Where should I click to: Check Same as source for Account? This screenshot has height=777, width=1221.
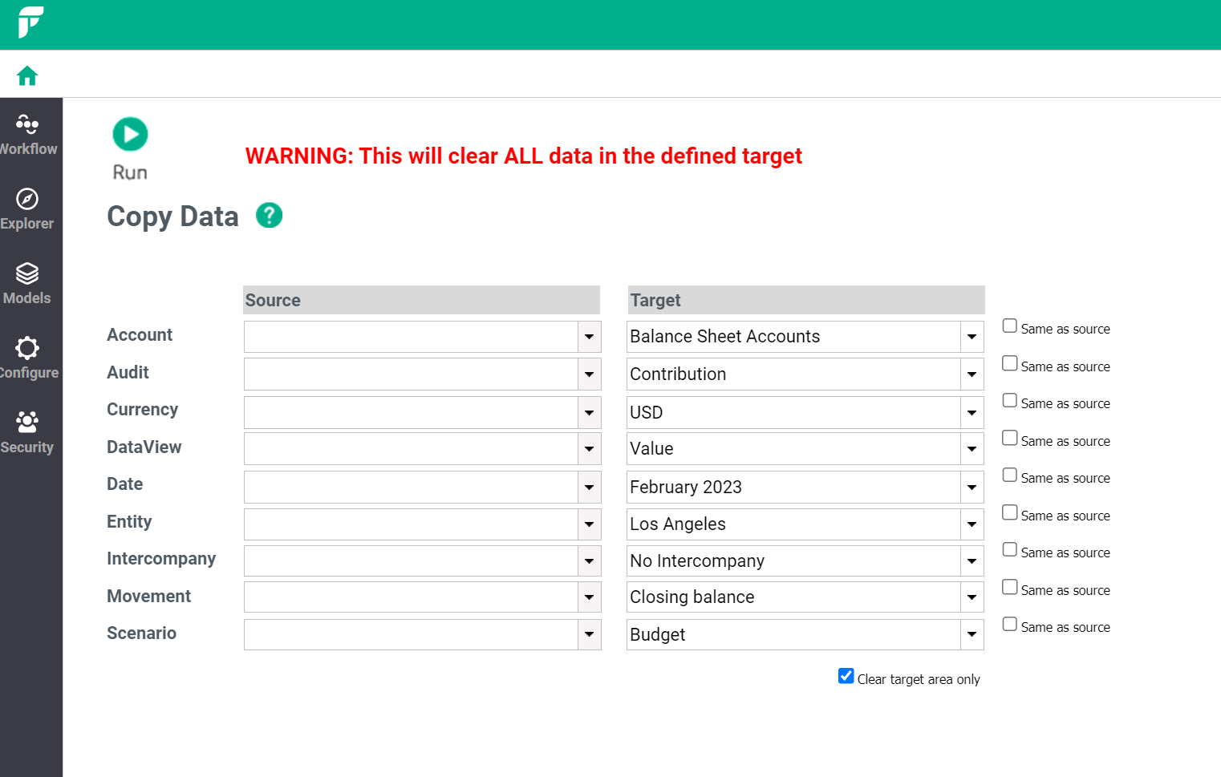pos(1010,326)
